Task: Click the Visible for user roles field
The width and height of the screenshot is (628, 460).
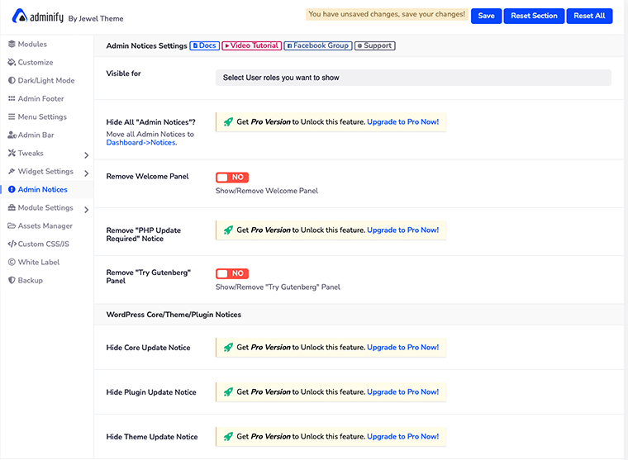Action: [x=412, y=78]
